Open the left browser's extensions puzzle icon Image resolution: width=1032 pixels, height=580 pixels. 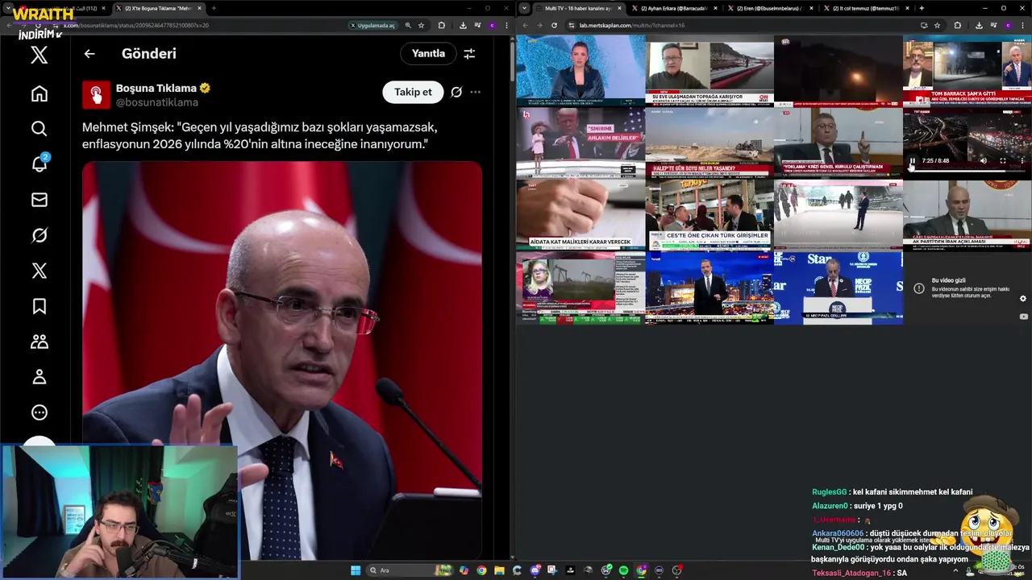point(441,25)
